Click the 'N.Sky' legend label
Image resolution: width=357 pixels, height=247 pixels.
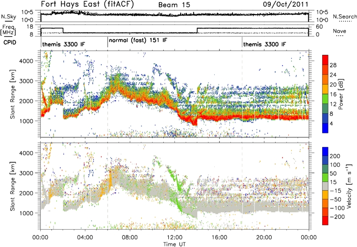[8, 16]
